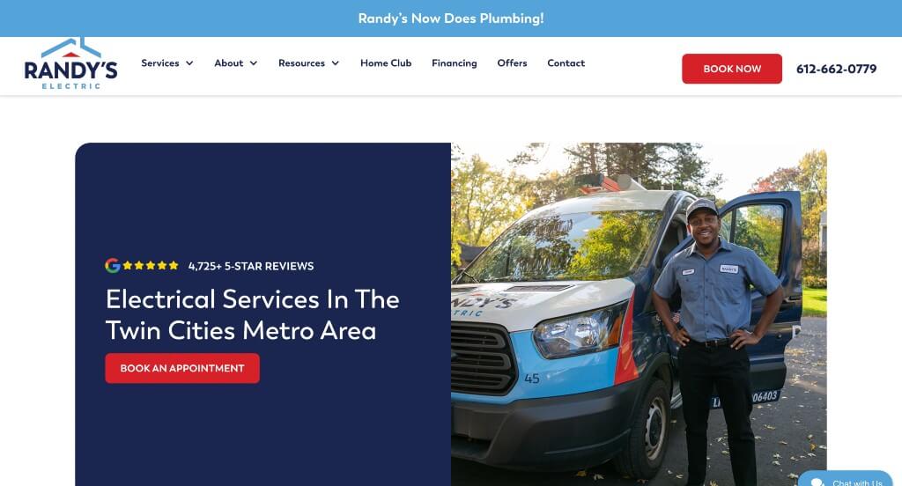This screenshot has height=486, width=902.
Task: Call the 612-662-0779 phone number
Action: coord(837,69)
